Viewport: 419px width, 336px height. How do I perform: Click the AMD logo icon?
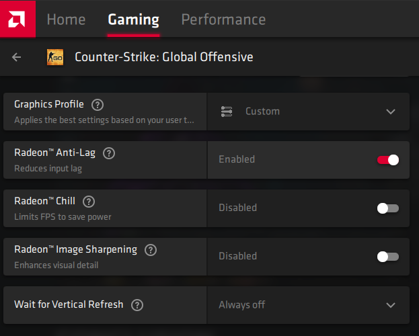tap(17, 18)
